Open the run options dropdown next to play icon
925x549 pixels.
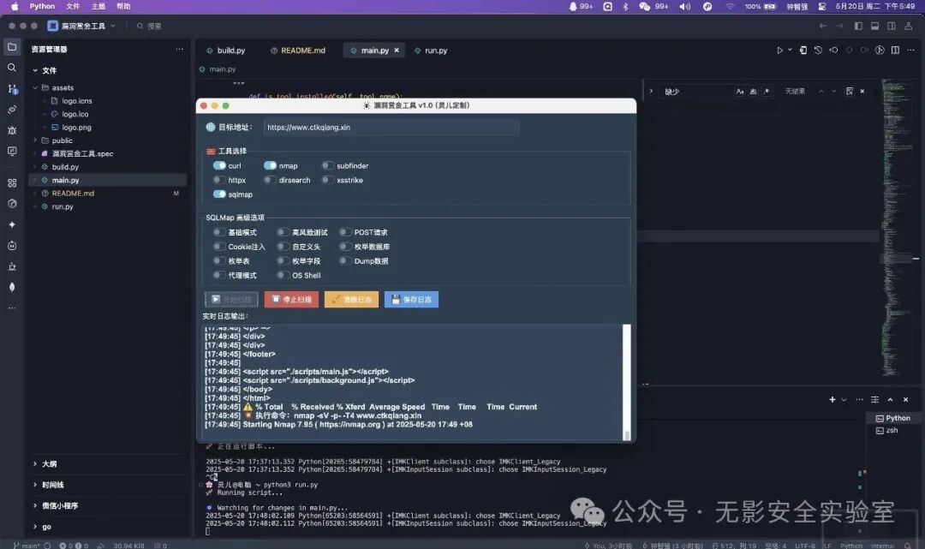[x=790, y=51]
